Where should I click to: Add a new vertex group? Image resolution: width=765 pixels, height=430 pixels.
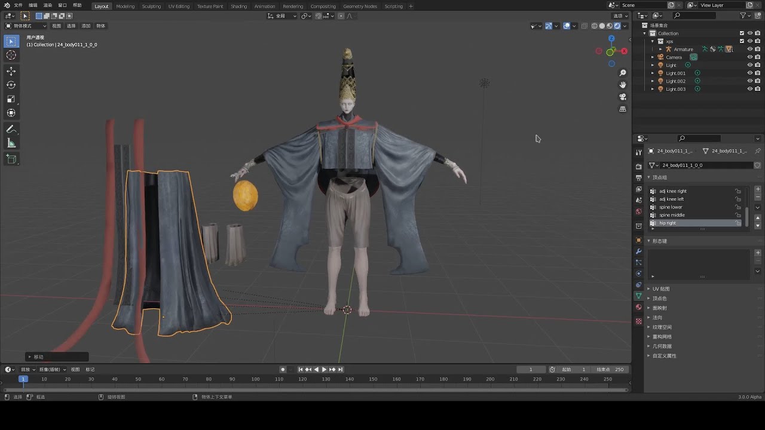(x=758, y=189)
